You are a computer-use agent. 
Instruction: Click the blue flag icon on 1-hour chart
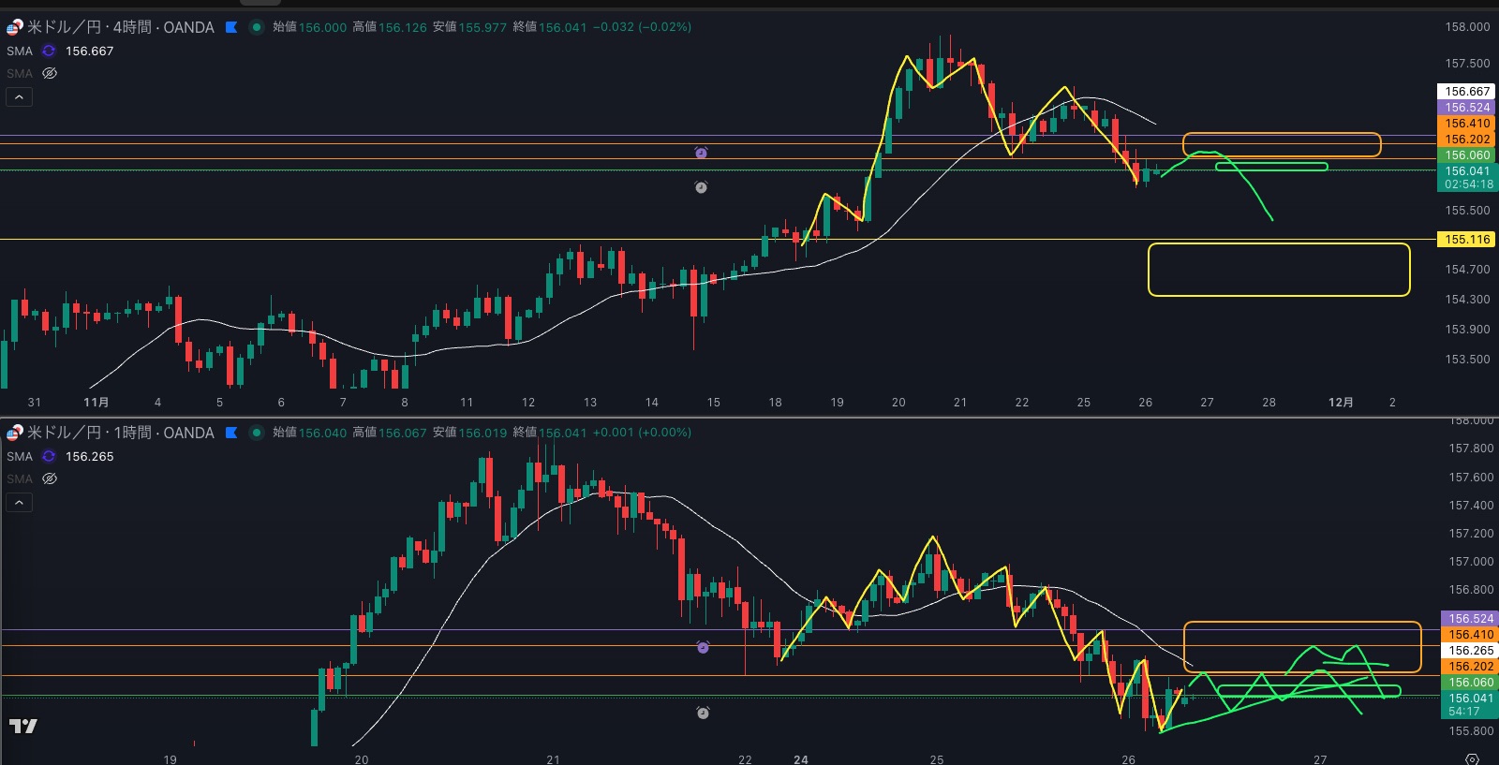231,433
